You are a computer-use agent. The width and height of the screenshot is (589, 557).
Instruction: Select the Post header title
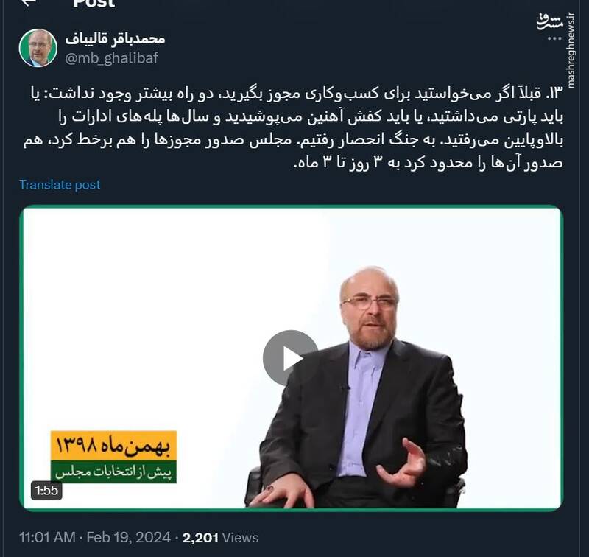pyautogui.click(x=94, y=4)
